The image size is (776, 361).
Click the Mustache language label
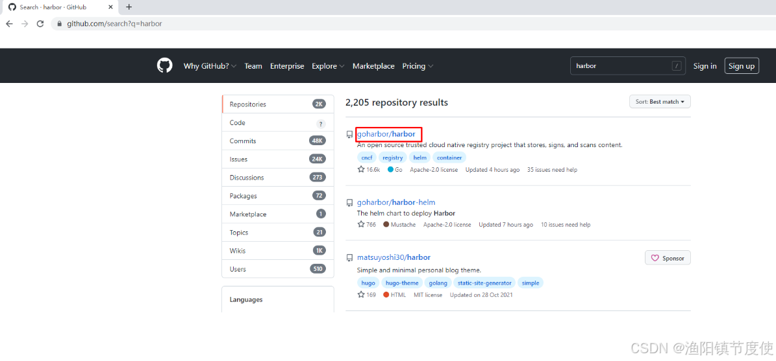[404, 225]
